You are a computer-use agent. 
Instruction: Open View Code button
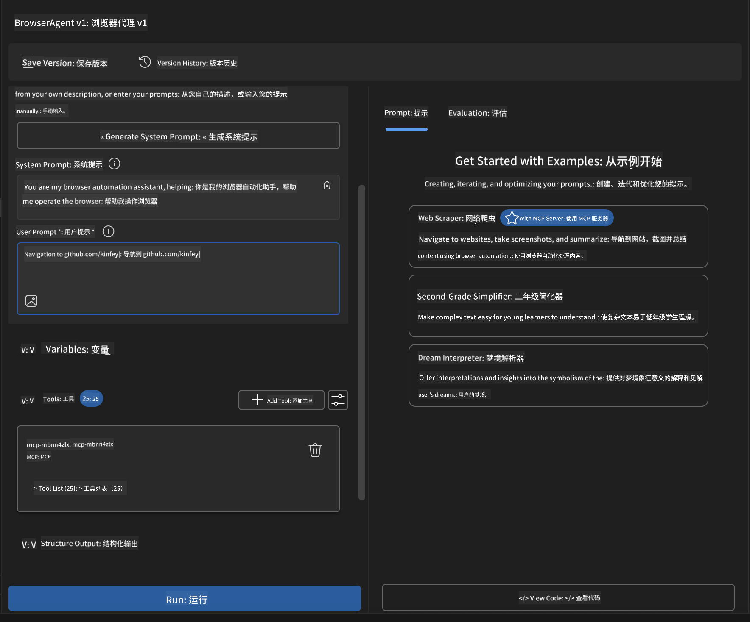pos(558,597)
